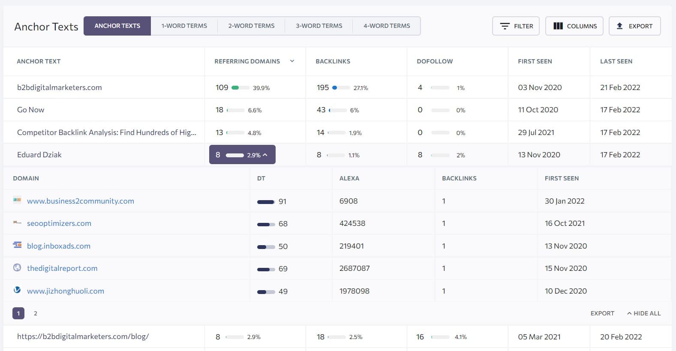This screenshot has width=676, height=351.
Task: Click Alexa value 6908
Action: click(349, 201)
